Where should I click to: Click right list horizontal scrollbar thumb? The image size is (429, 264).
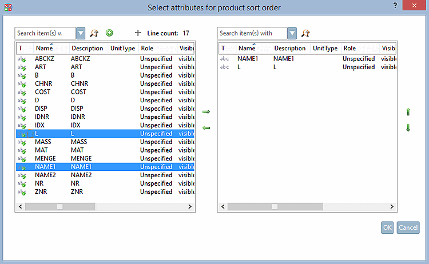click(x=275, y=207)
